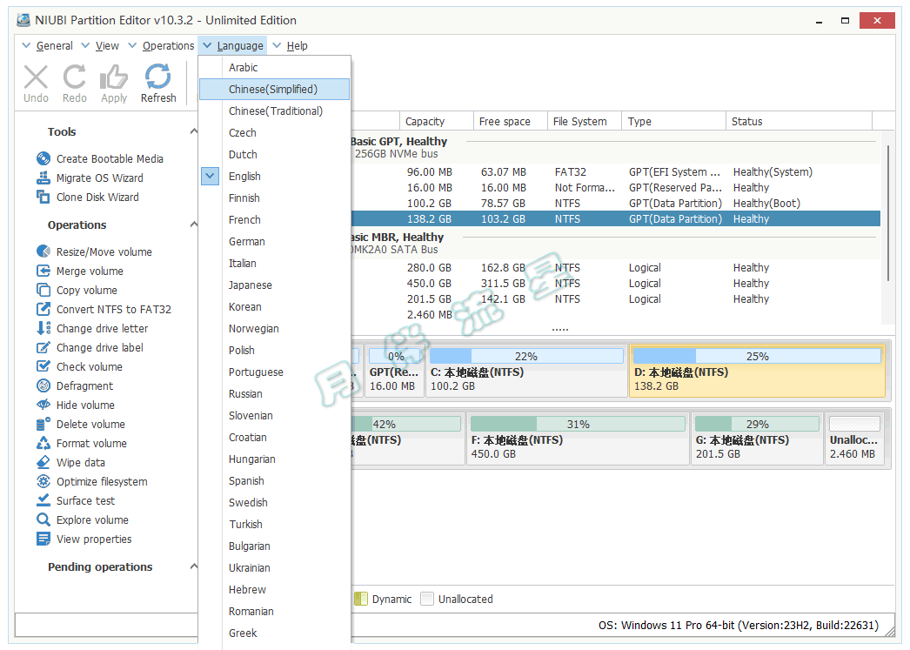Screen dimensions: 910x650
Task: Choose Format volume operation
Action: [82, 443]
